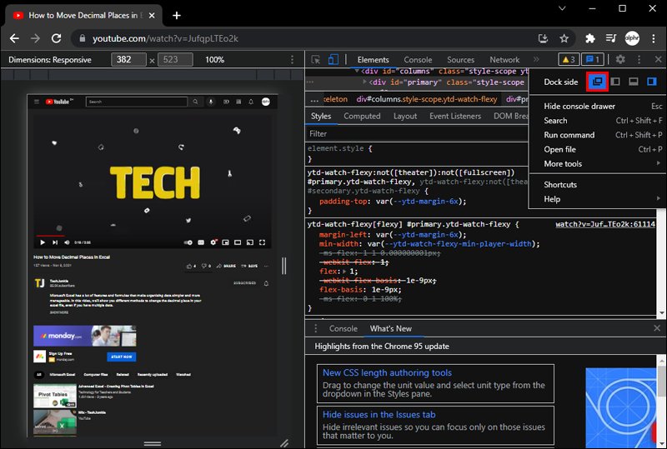Open 'New CSS length authoring tools' link
The width and height of the screenshot is (667, 449).
point(387,373)
